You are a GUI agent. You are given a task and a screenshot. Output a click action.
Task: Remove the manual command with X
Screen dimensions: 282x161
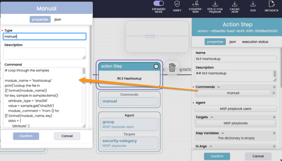[274, 93]
